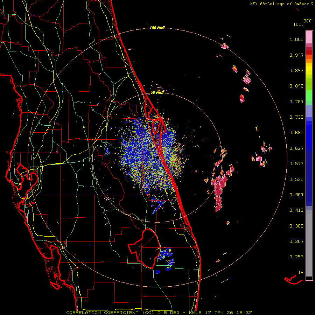Pick the gray color bar segment near 0.307
This screenshot has width=315, height=315.
point(309,243)
